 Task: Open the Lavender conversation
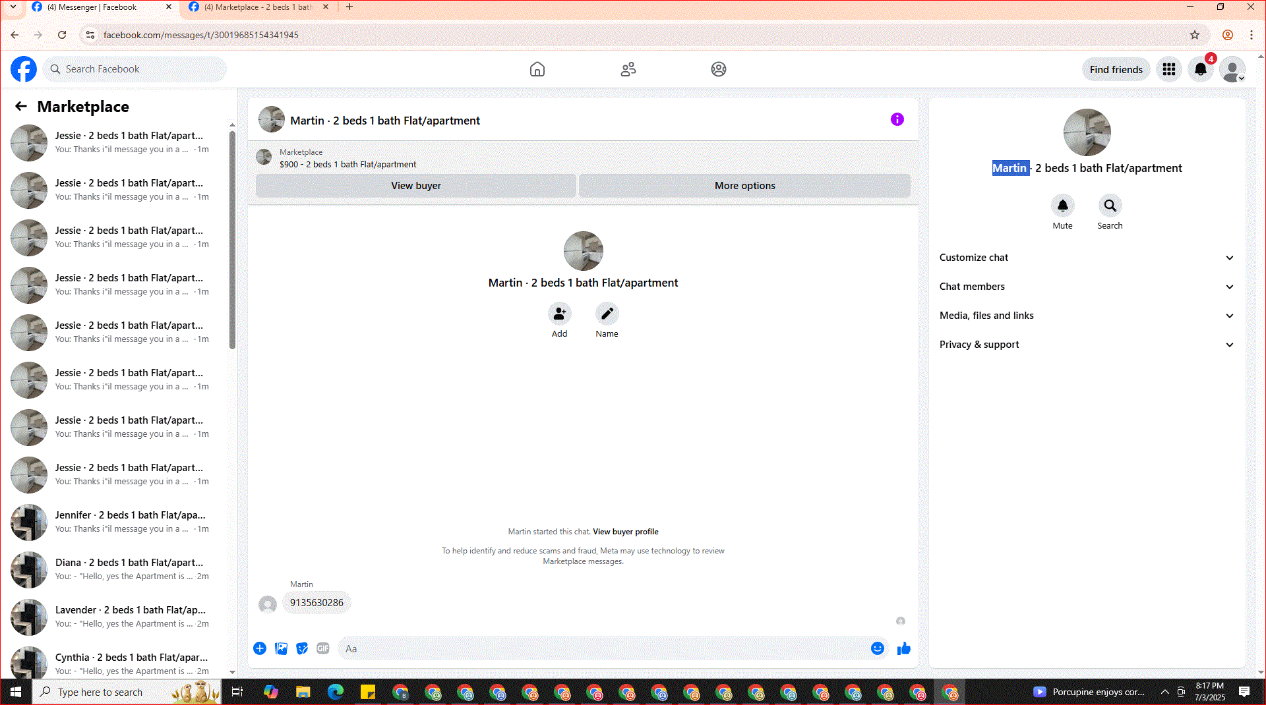[119, 617]
